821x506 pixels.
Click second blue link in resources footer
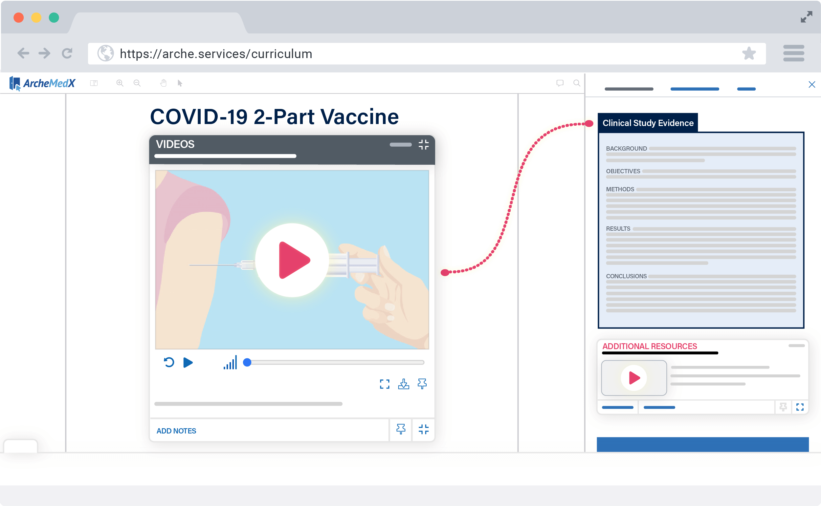(x=659, y=408)
